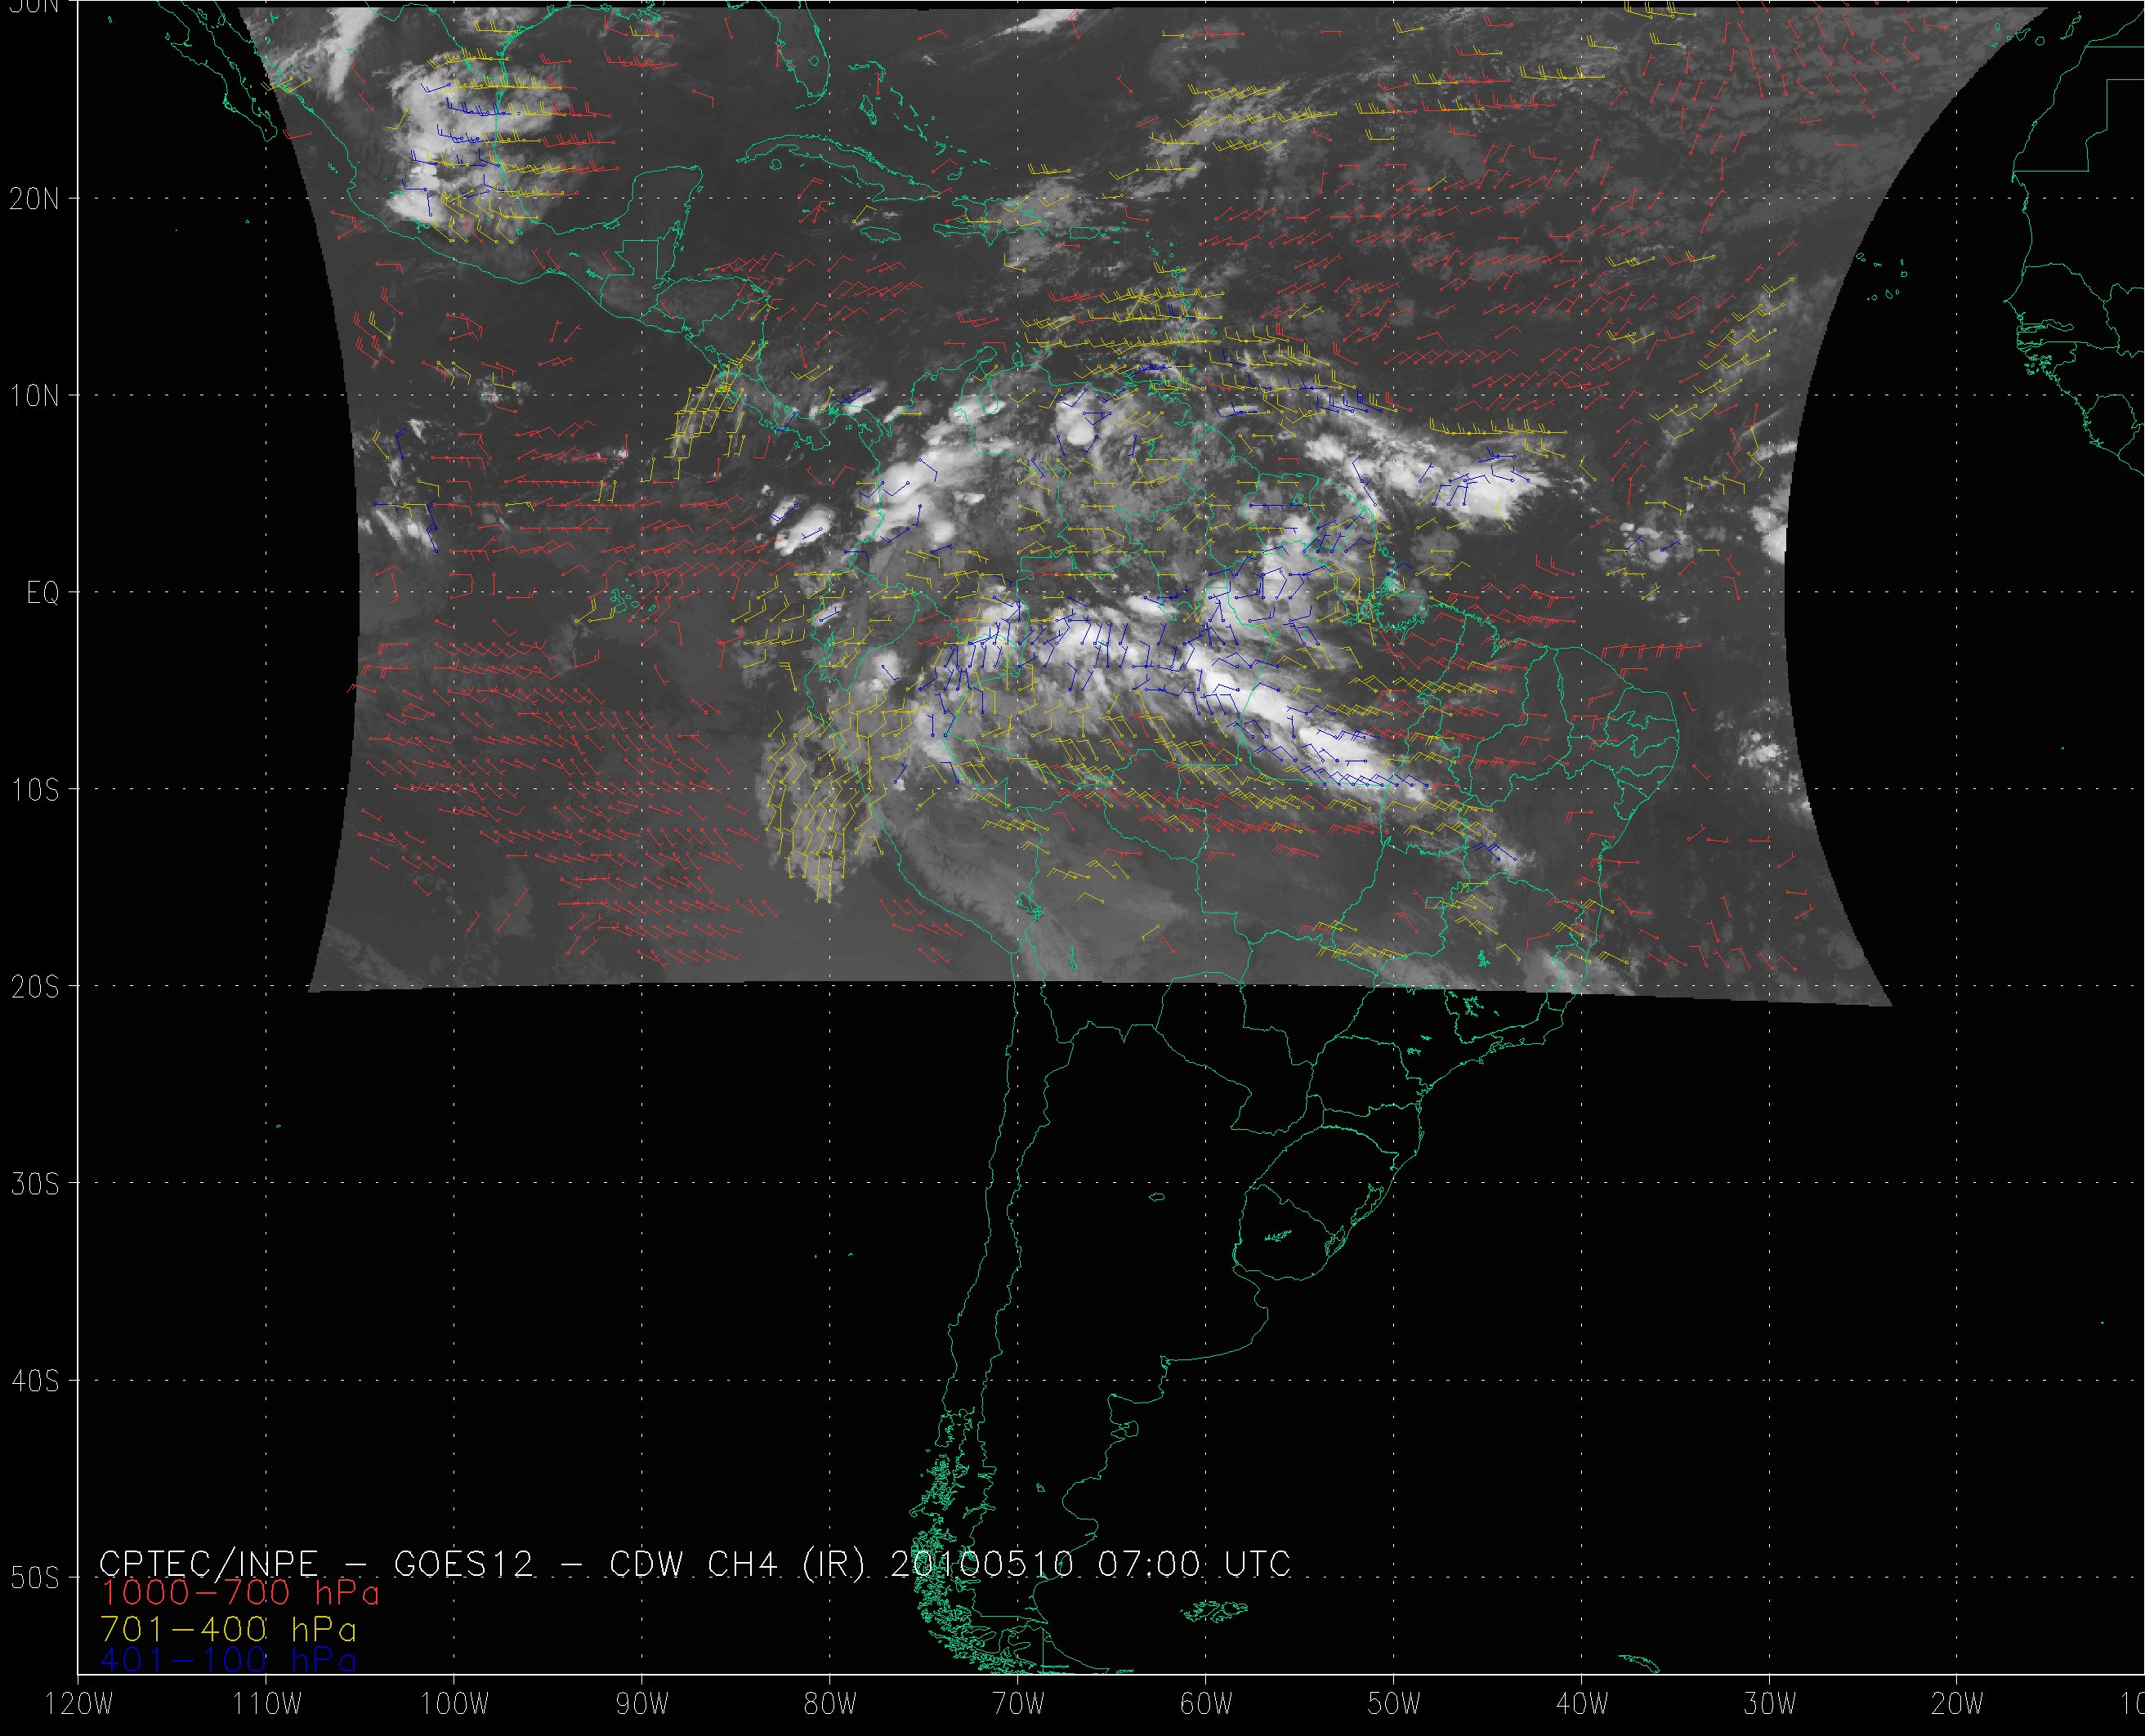Click the 40S latitude axis label
This screenshot has height=1736, width=2145.
pyautogui.click(x=35, y=1382)
